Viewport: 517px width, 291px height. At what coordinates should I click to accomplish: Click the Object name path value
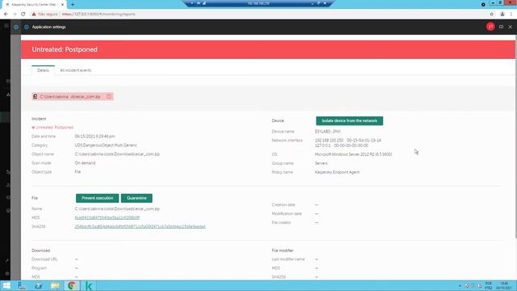(117, 154)
